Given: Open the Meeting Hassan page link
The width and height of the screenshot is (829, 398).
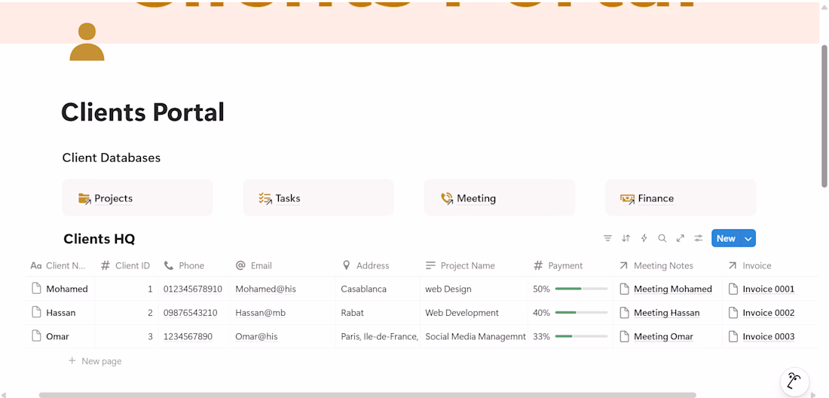Looking at the screenshot, I should point(667,313).
